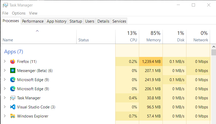Sort processes by Disk column

pos(174,37)
